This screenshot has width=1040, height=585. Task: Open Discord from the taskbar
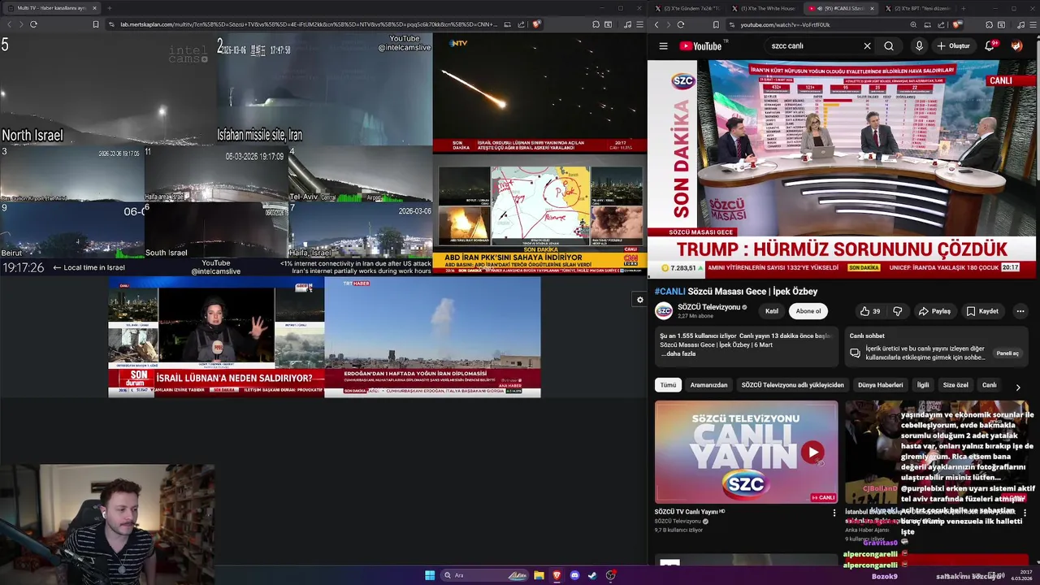point(574,575)
